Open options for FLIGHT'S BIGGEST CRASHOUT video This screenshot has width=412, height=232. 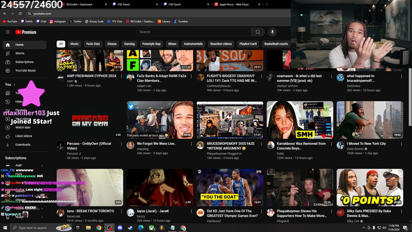point(261,76)
